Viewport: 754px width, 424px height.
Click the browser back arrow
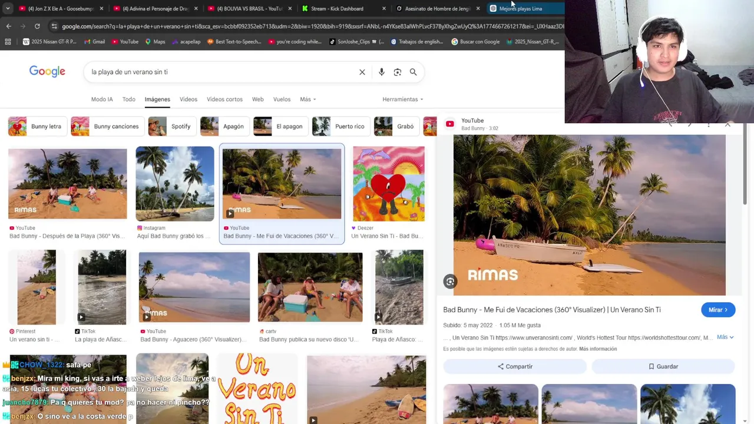click(x=8, y=26)
